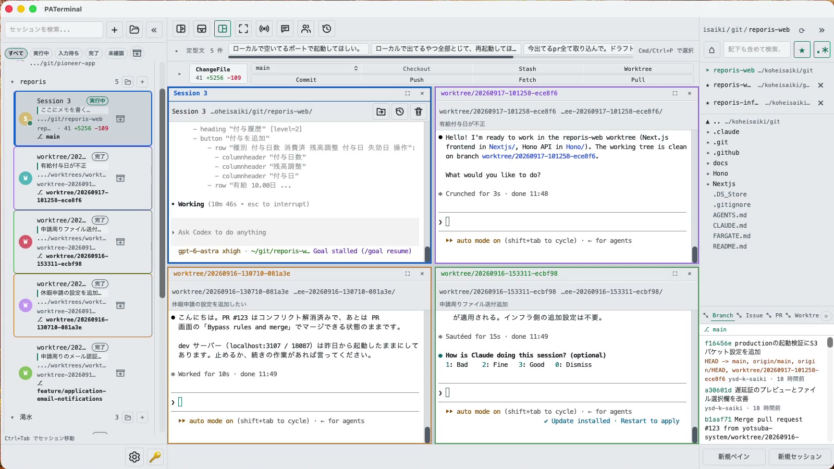Focus the セッションを検索 search field
The width and height of the screenshot is (834, 469).
point(54,30)
